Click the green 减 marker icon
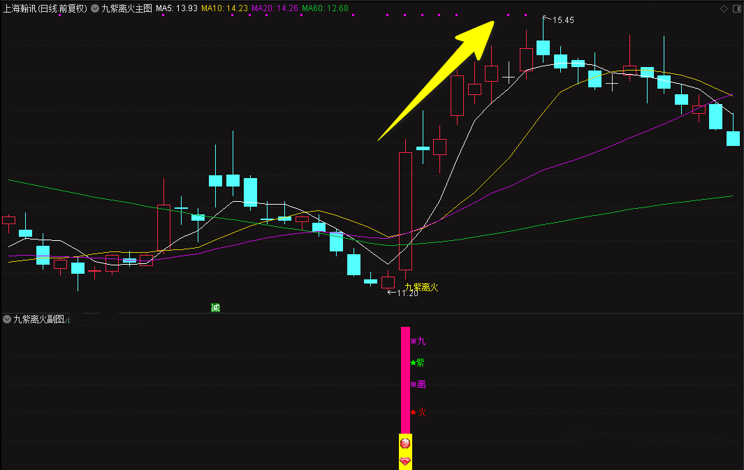The width and height of the screenshot is (744, 470). point(215,307)
